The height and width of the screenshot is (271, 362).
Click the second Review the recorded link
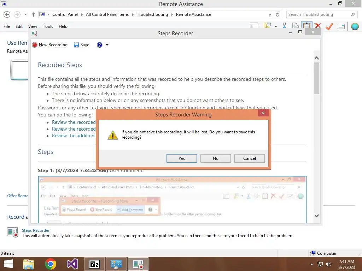click(x=74, y=129)
